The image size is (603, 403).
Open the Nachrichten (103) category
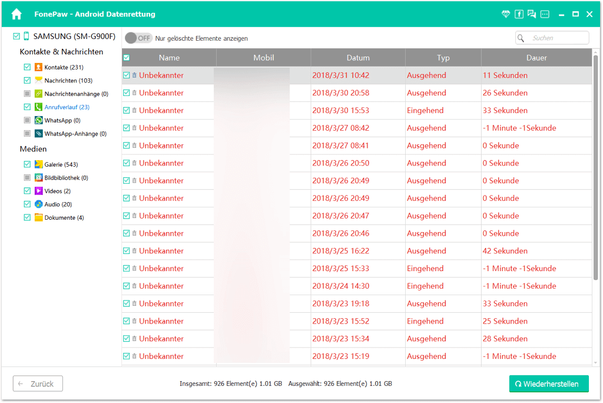click(68, 81)
